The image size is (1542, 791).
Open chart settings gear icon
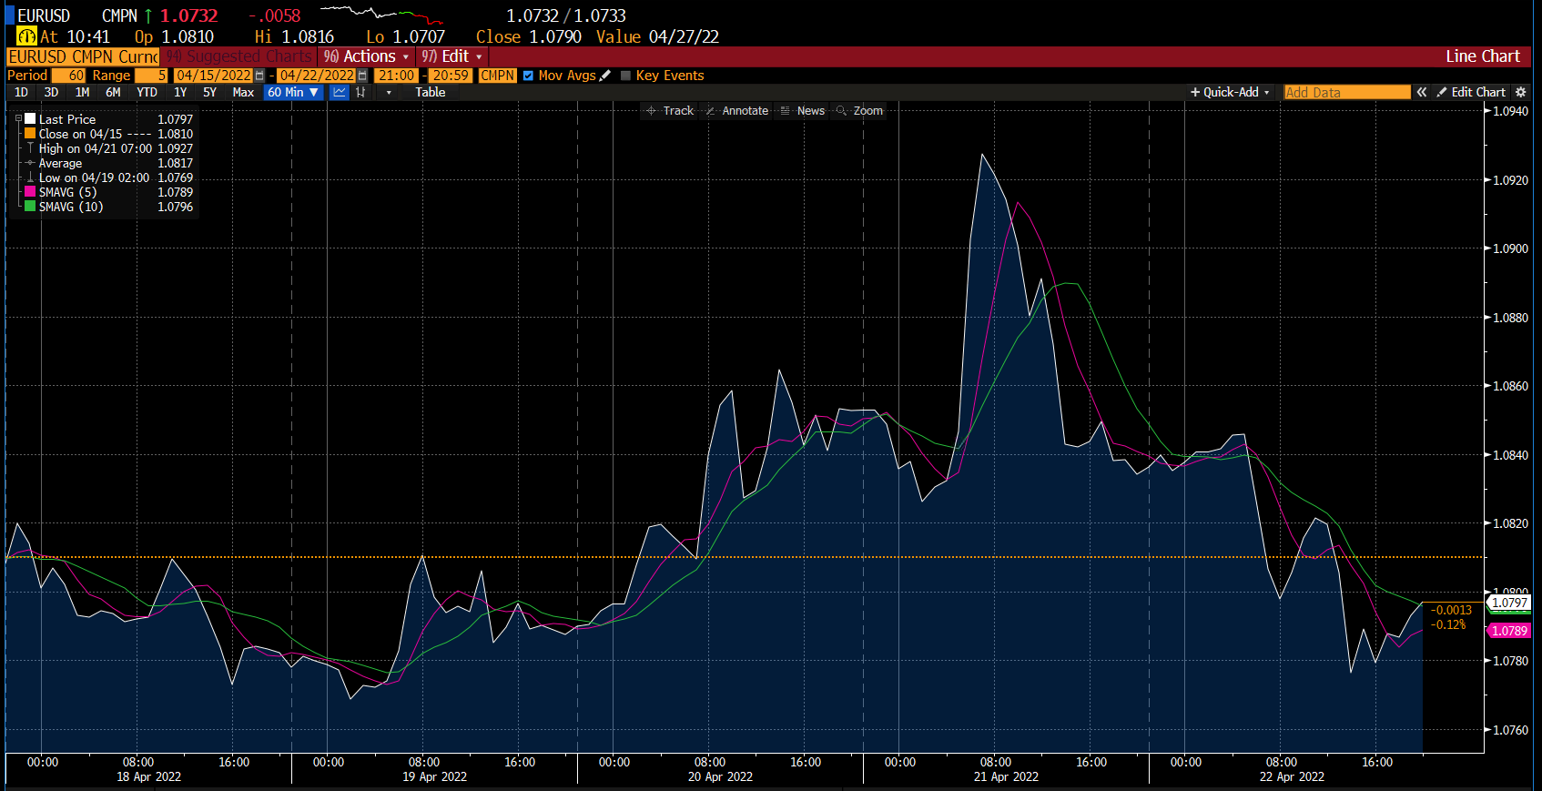(1520, 93)
